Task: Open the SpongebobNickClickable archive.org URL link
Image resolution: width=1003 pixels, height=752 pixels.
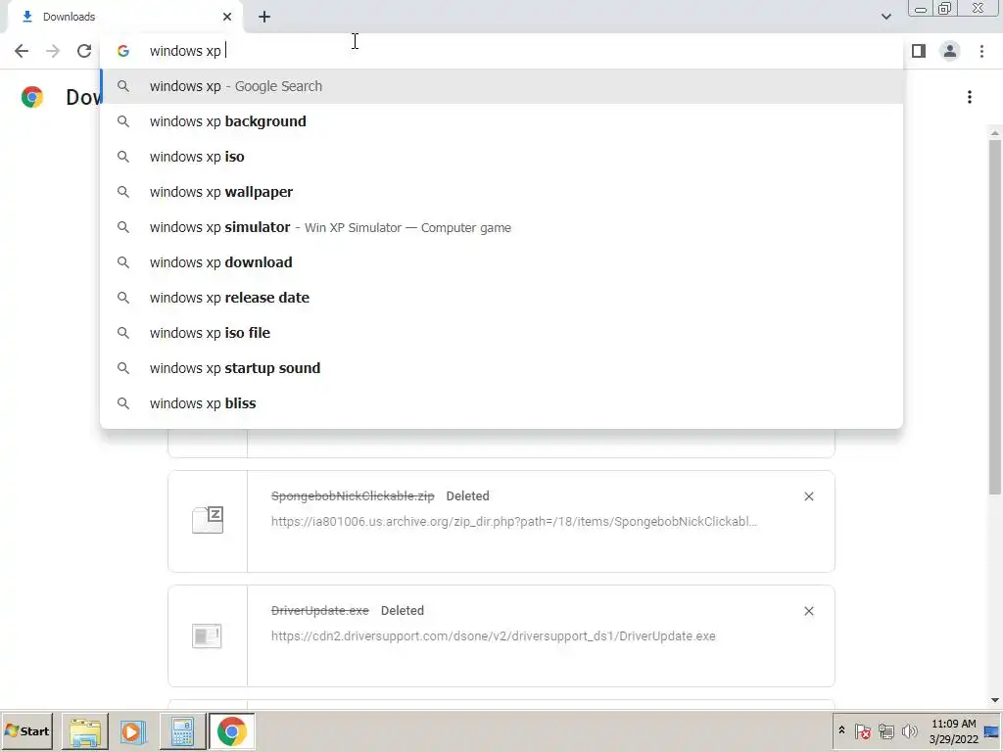Action: pyautogui.click(x=513, y=521)
